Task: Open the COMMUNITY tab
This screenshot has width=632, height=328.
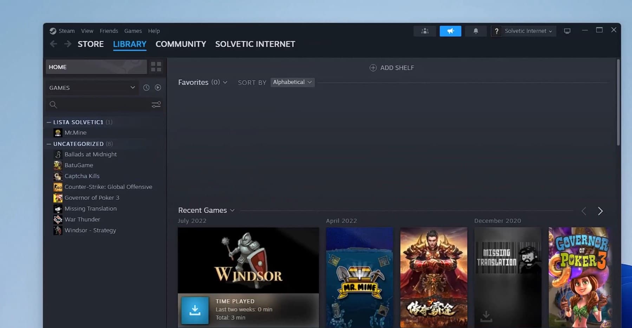Action: (181, 44)
